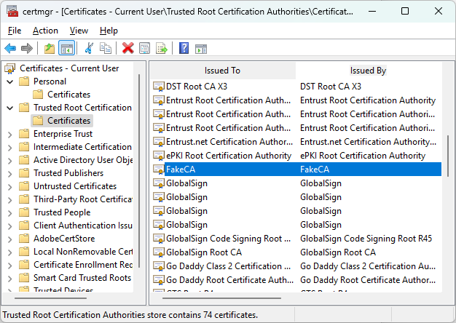Screen dimensions: 456x323
Task: Click Certificates - Current User root icon
Action: tap(10, 68)
